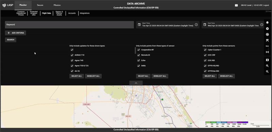Image resolution: width=272 pixels, height=132 pixels.
Task: Click the 0 AGL green legend swatch
Action: (208, 122)
